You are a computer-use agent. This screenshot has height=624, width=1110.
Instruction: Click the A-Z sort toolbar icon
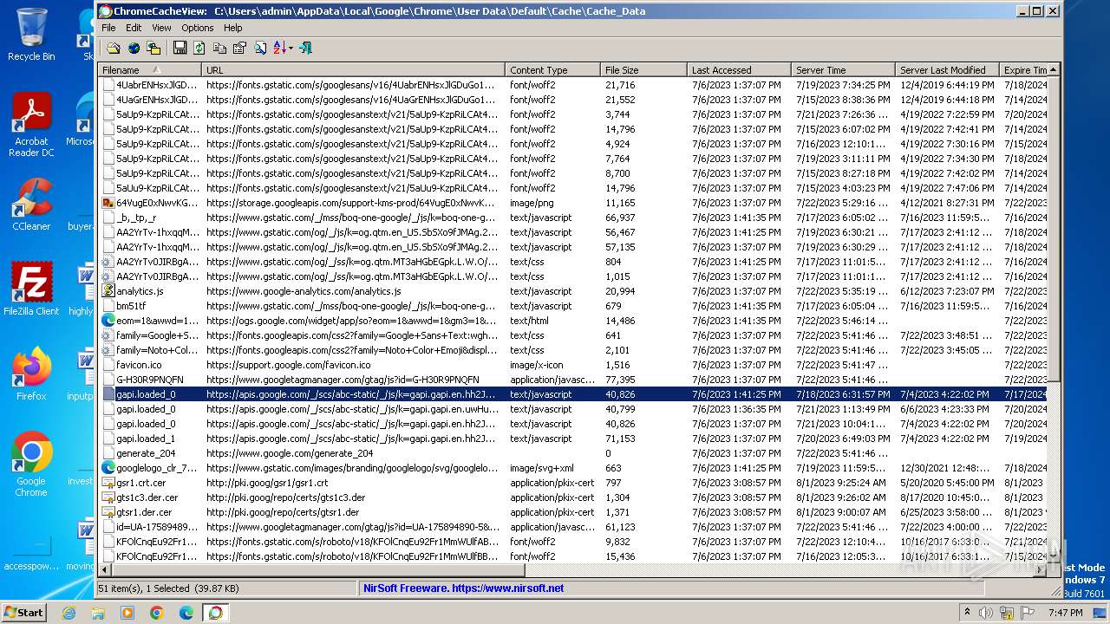click(279, 49)
